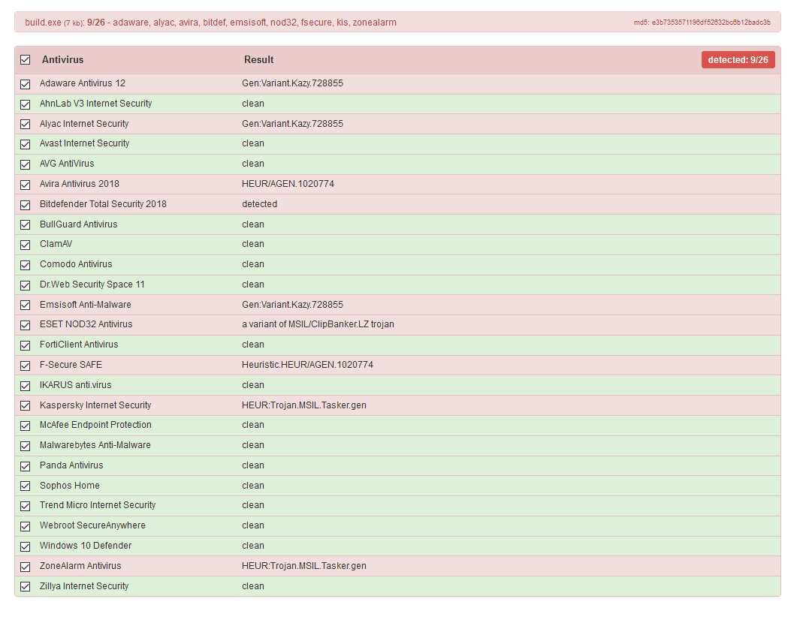Toggle the Comodo Antivirus checkbox
The width and height of the screenshot is (806, 617).
[26, 265]
